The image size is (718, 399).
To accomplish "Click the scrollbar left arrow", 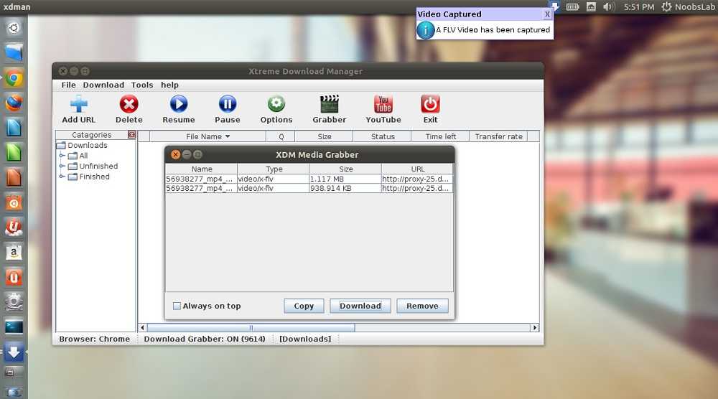I will point(142,328).
